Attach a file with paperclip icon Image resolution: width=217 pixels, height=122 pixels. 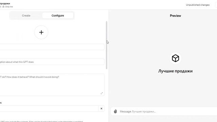115,111
